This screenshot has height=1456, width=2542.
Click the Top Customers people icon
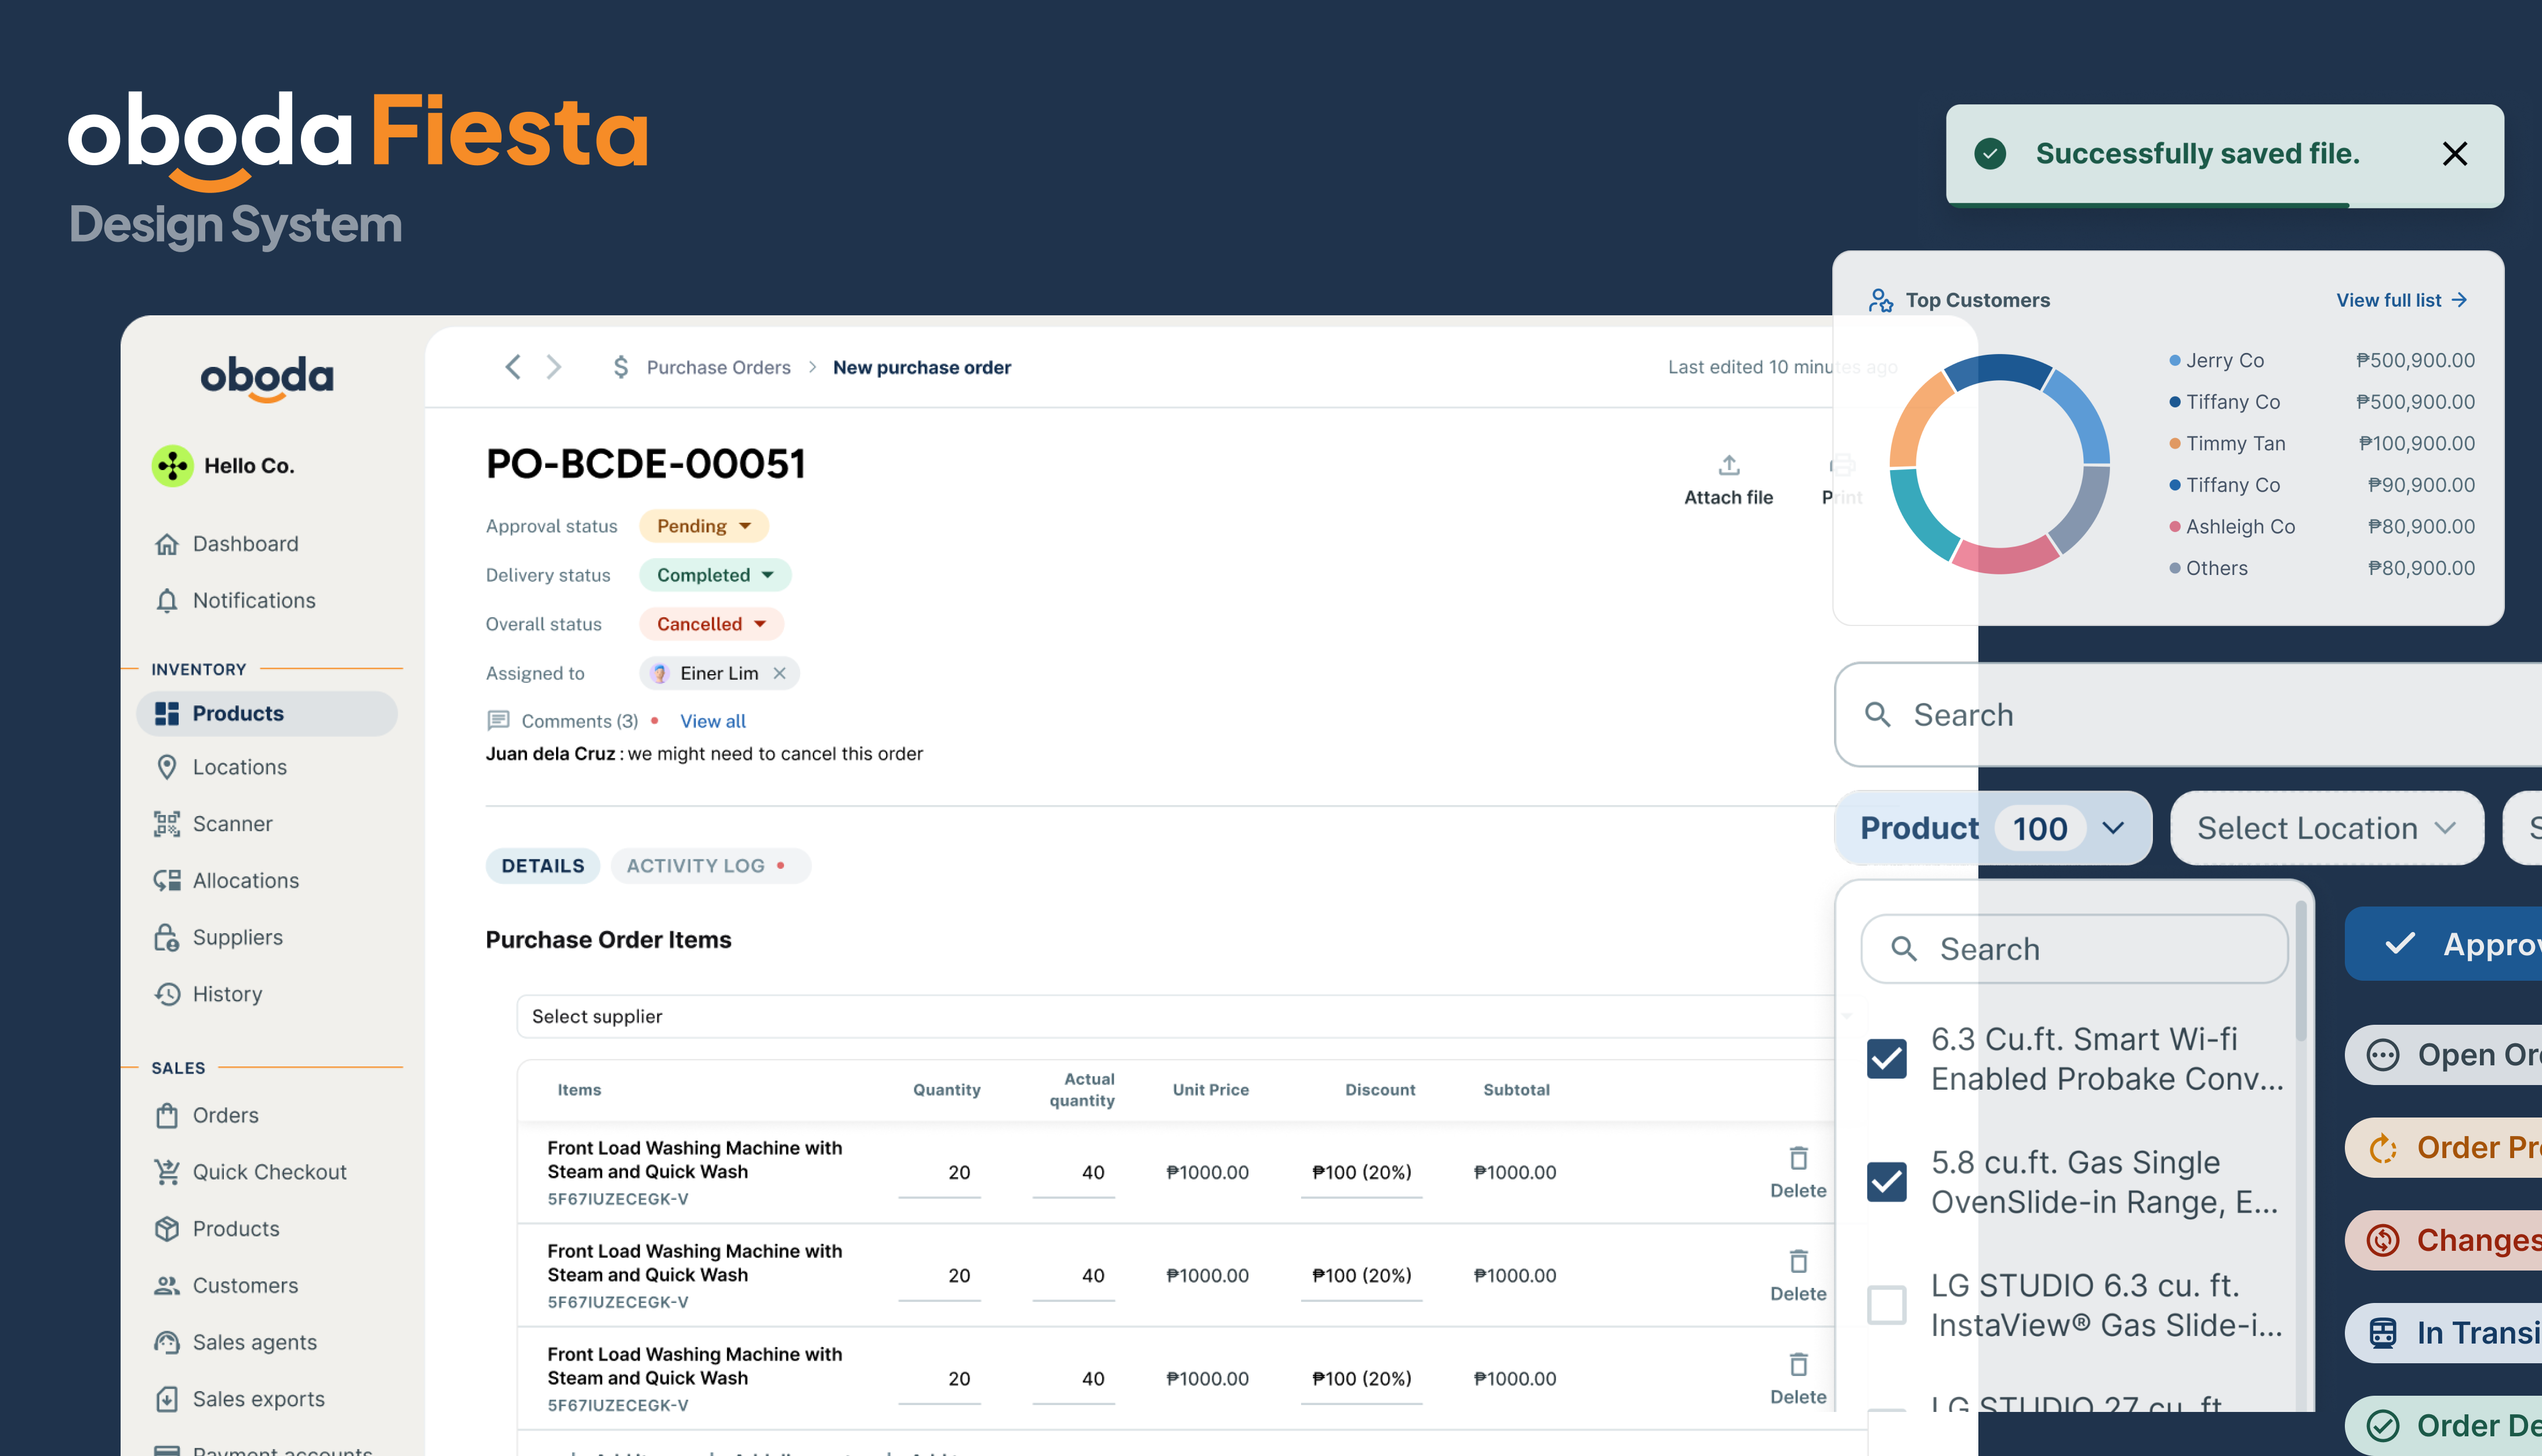tap(1881, 300)
